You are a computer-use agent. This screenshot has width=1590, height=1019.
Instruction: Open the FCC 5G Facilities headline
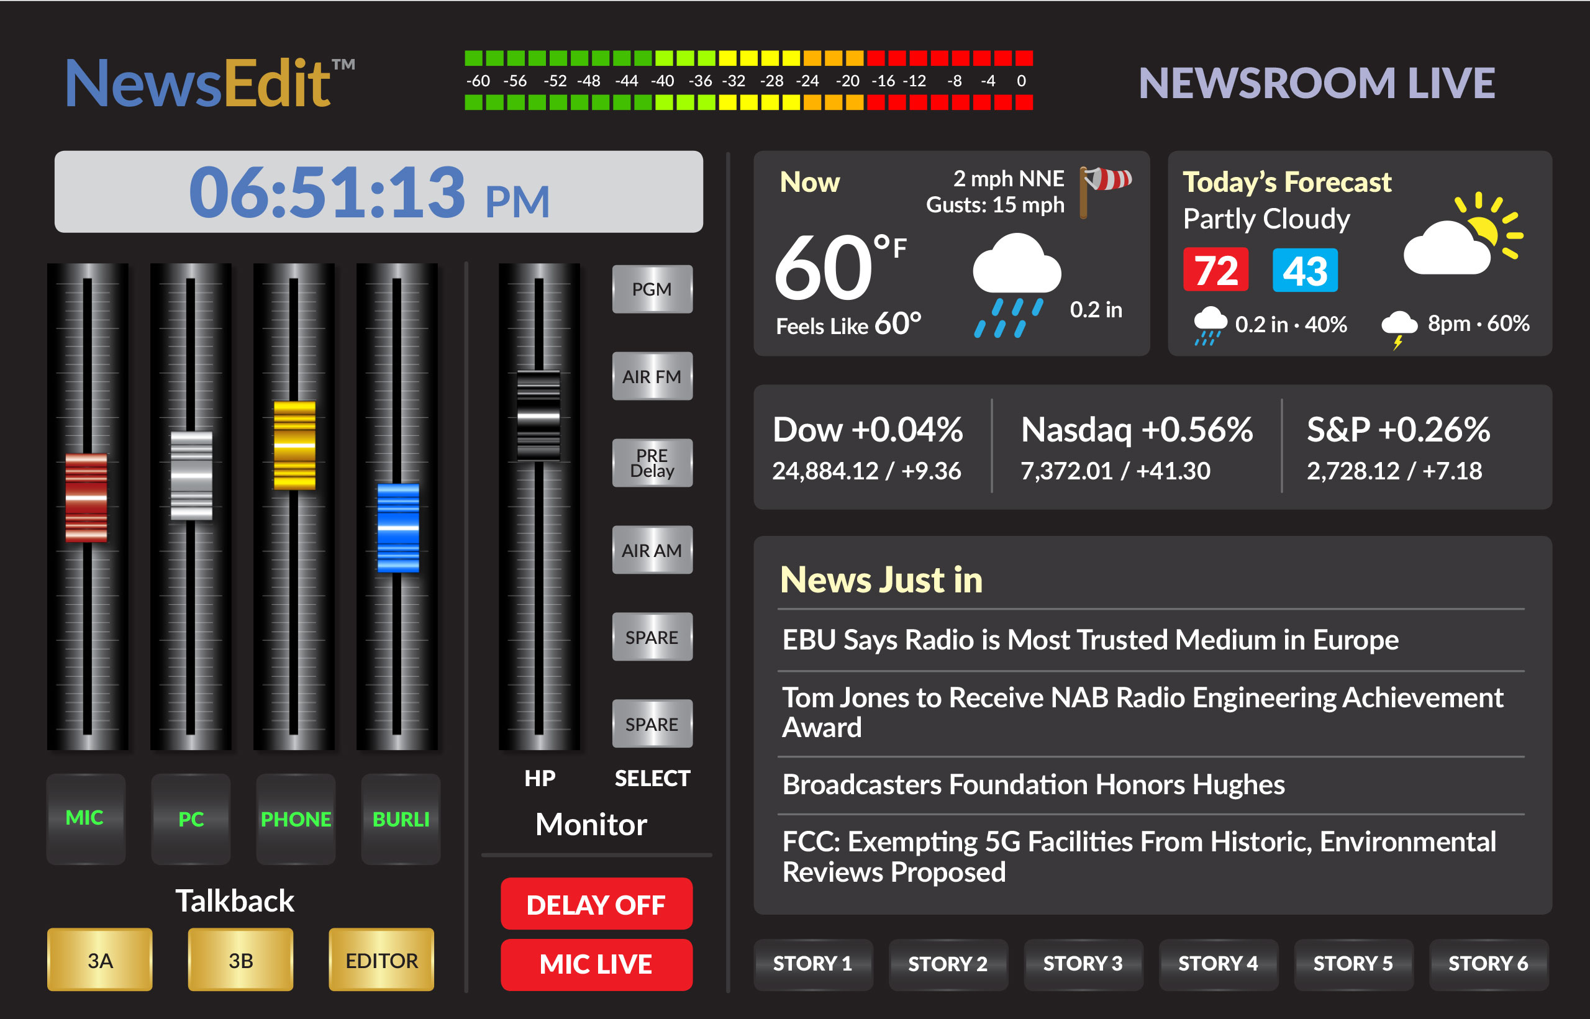(x=1138, y=857)
